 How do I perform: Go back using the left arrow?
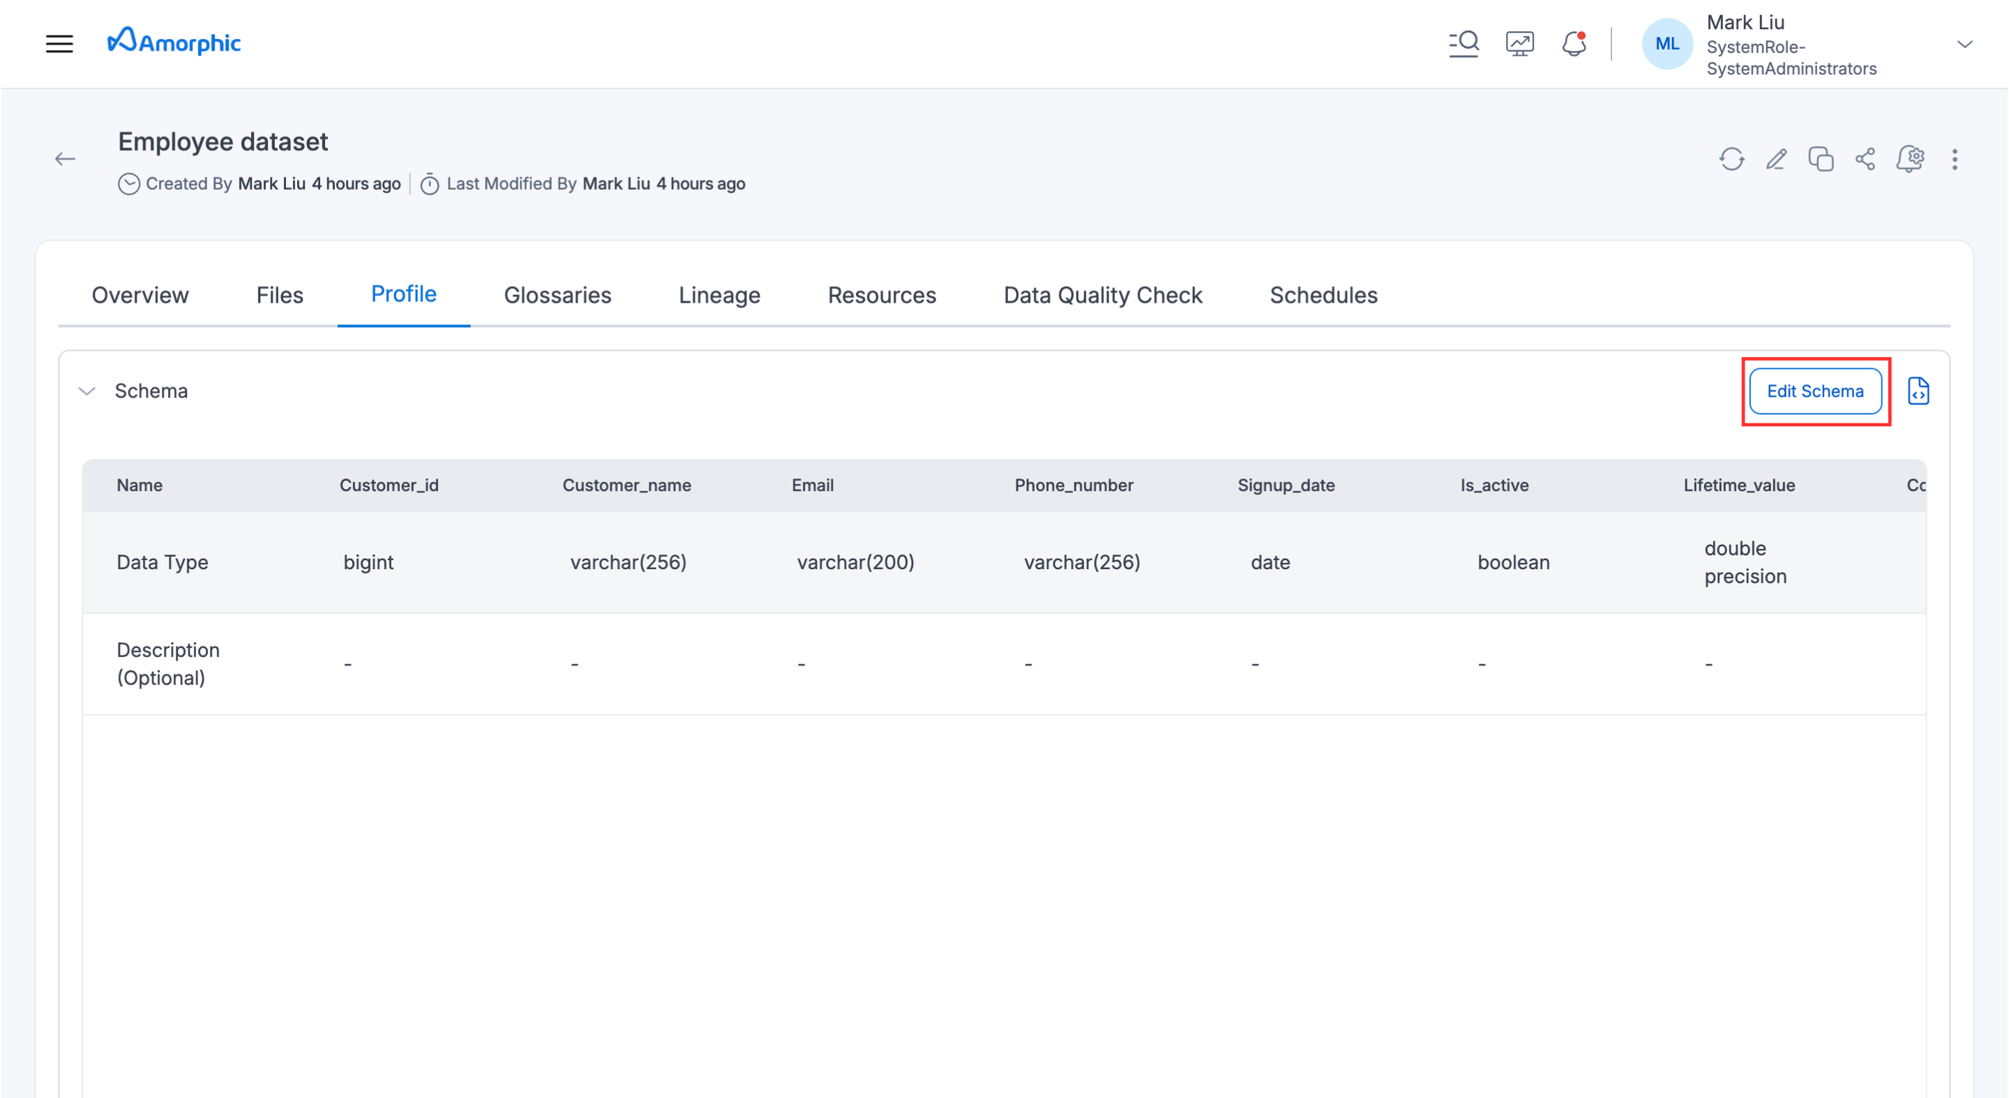coord(65,159)
